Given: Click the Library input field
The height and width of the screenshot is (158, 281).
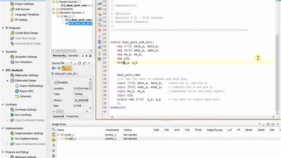Looking at the screenshot, I should point(81,100).
